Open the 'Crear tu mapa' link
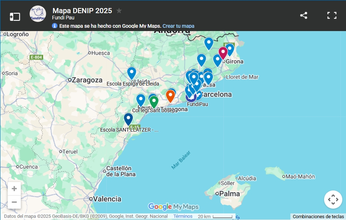This screenshot has height=220, width=346. tap(178, 26)
